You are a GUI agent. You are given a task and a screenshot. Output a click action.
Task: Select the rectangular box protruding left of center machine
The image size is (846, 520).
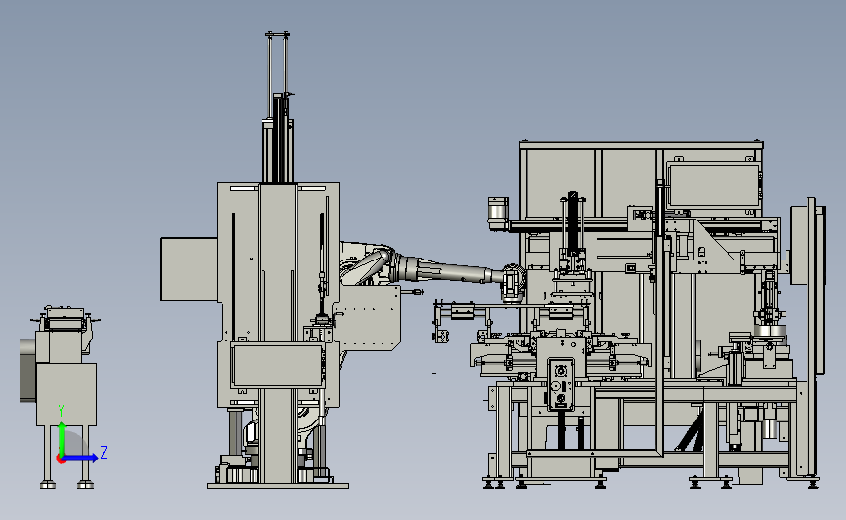click(189, 269)
